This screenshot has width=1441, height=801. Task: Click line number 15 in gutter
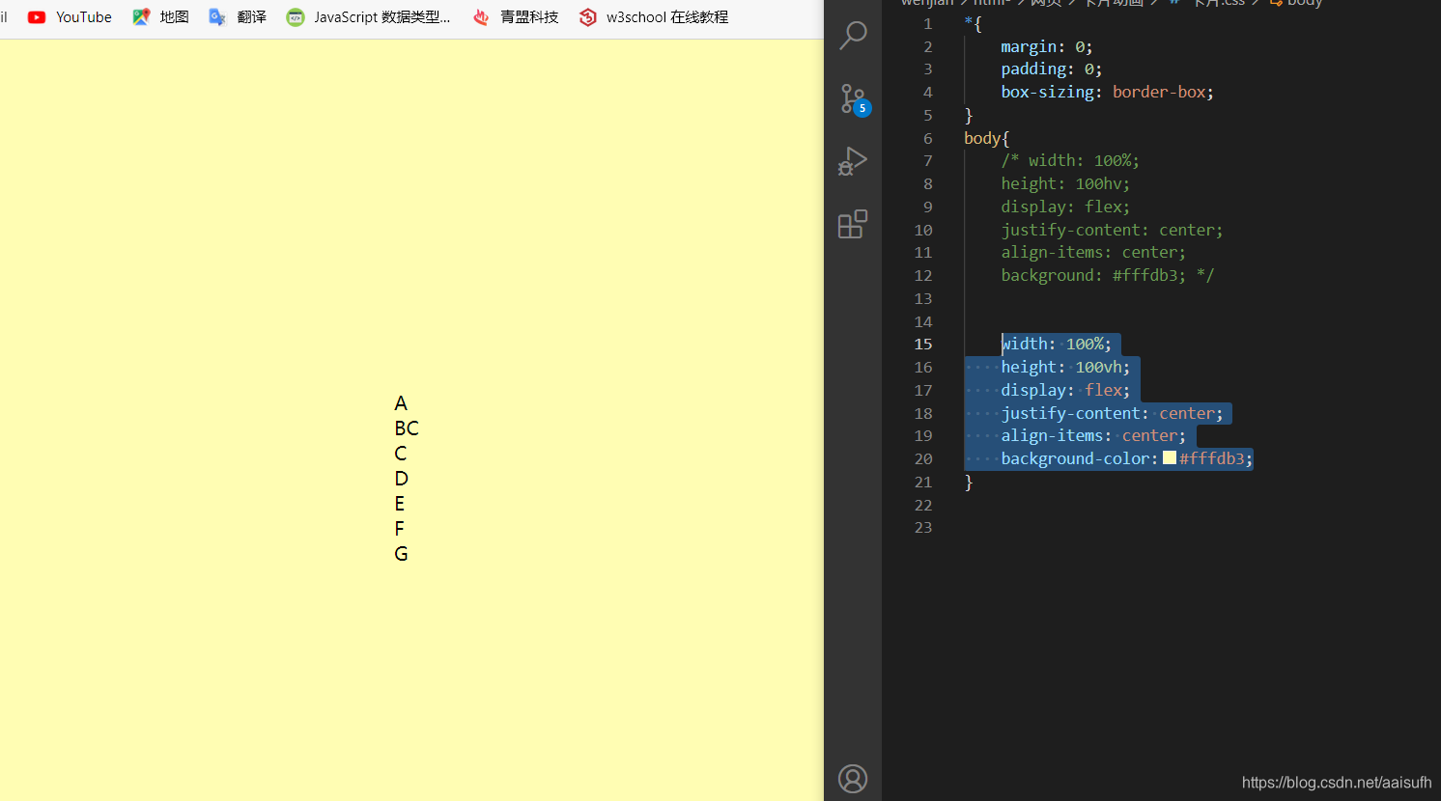coord(923,345)
